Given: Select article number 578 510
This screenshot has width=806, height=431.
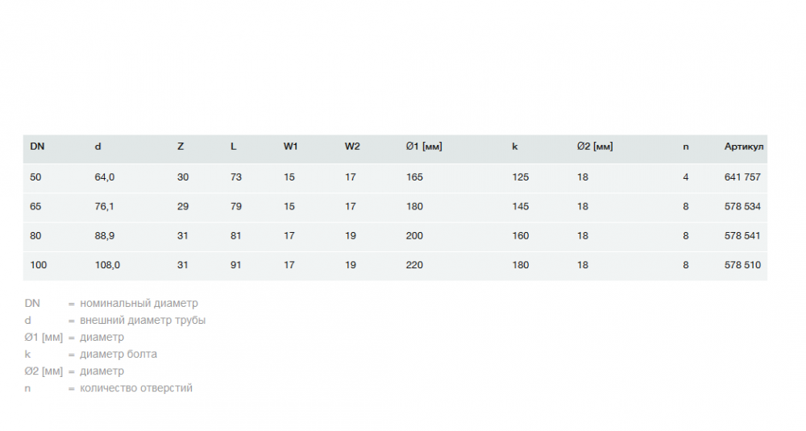Looking at the screenshot, I should [x=742, y=265].
